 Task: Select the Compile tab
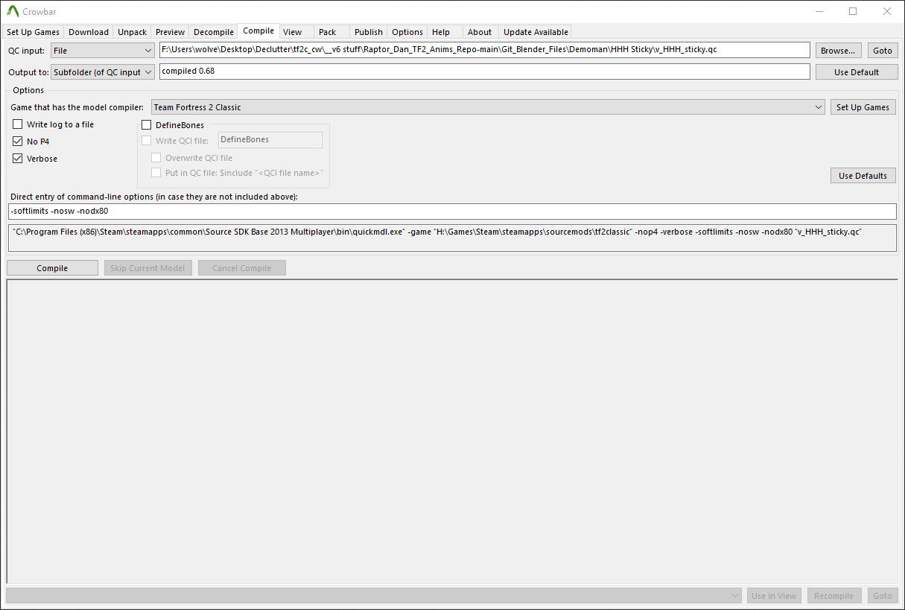(x=258, y=31)
